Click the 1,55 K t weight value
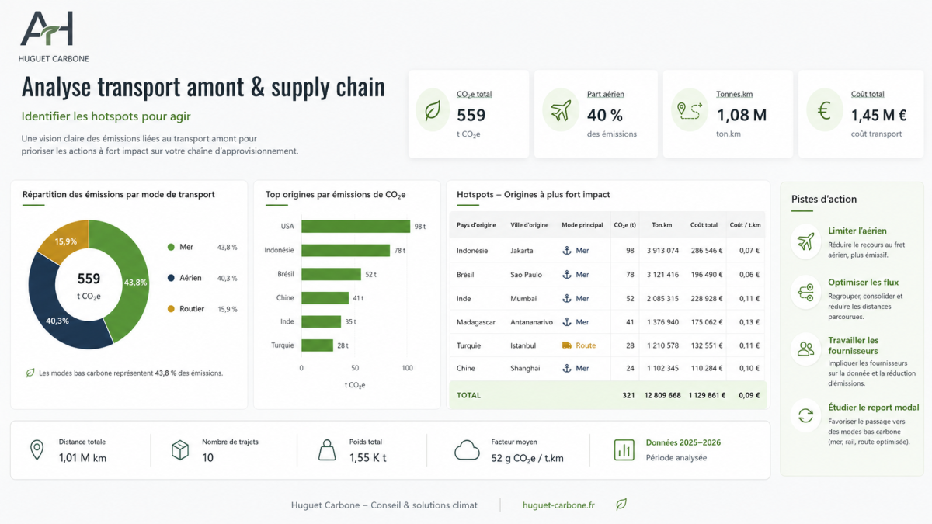932x524 pixels. pyautogui.click(x=367, y=458)
